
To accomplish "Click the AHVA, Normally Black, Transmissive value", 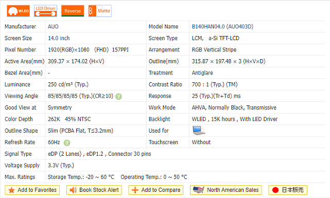I will coord(234,107).
